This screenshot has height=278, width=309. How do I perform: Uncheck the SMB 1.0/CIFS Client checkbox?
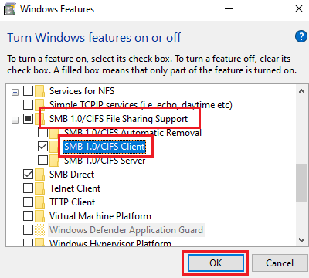(x=42, y=147)
